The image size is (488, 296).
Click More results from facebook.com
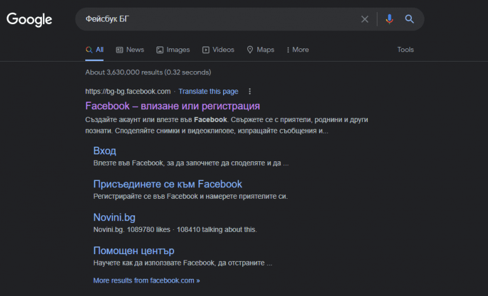tap(146, 280)
